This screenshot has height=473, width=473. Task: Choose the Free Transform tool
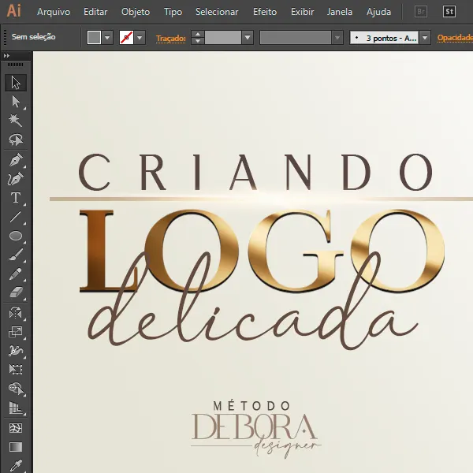click(16, 370)
